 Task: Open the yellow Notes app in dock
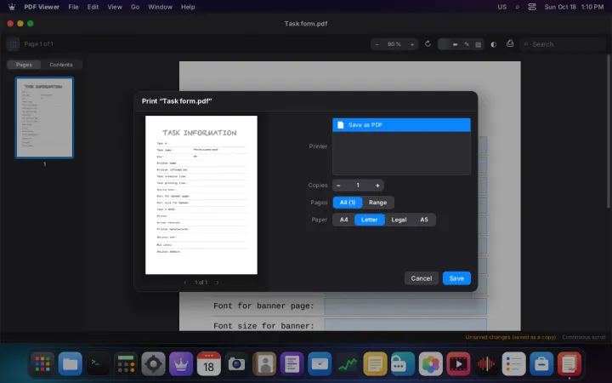(x=375, y=364)
